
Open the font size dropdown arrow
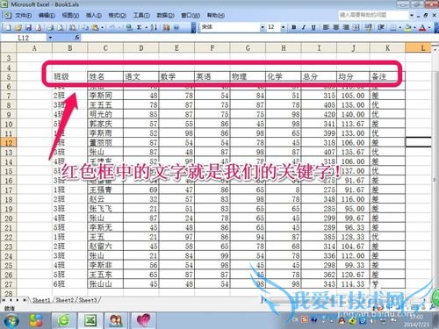tap(283, 27)
